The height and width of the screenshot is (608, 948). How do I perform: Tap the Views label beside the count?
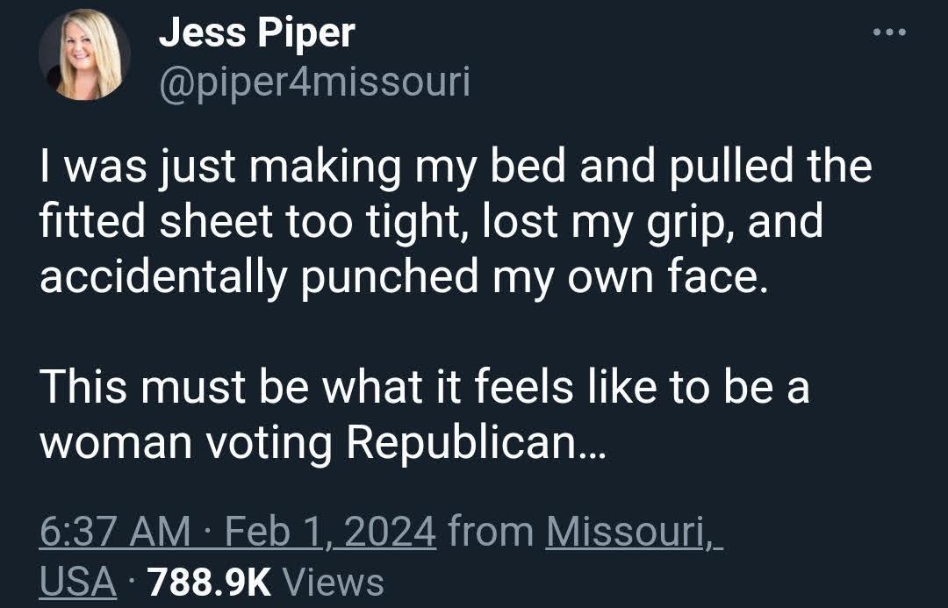(334, 581)
